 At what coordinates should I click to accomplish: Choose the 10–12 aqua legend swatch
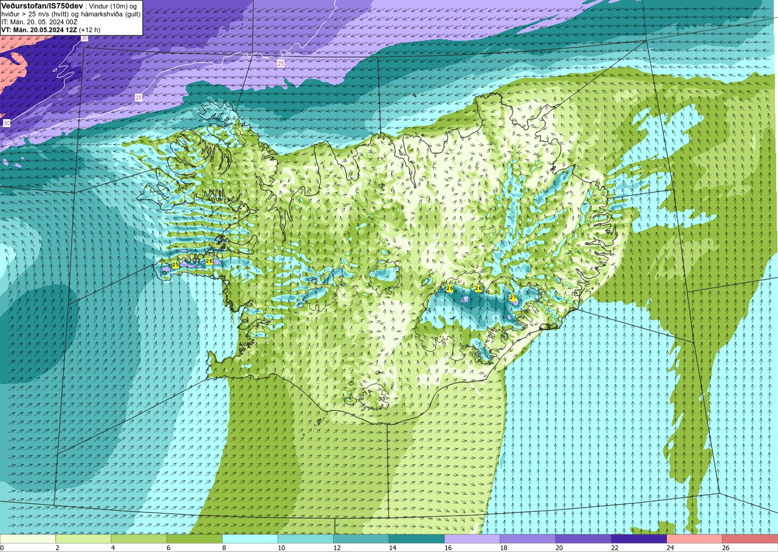click(306, 539)
